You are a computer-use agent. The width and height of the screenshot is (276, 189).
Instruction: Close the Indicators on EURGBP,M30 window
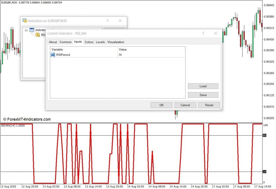click(120, 21)
